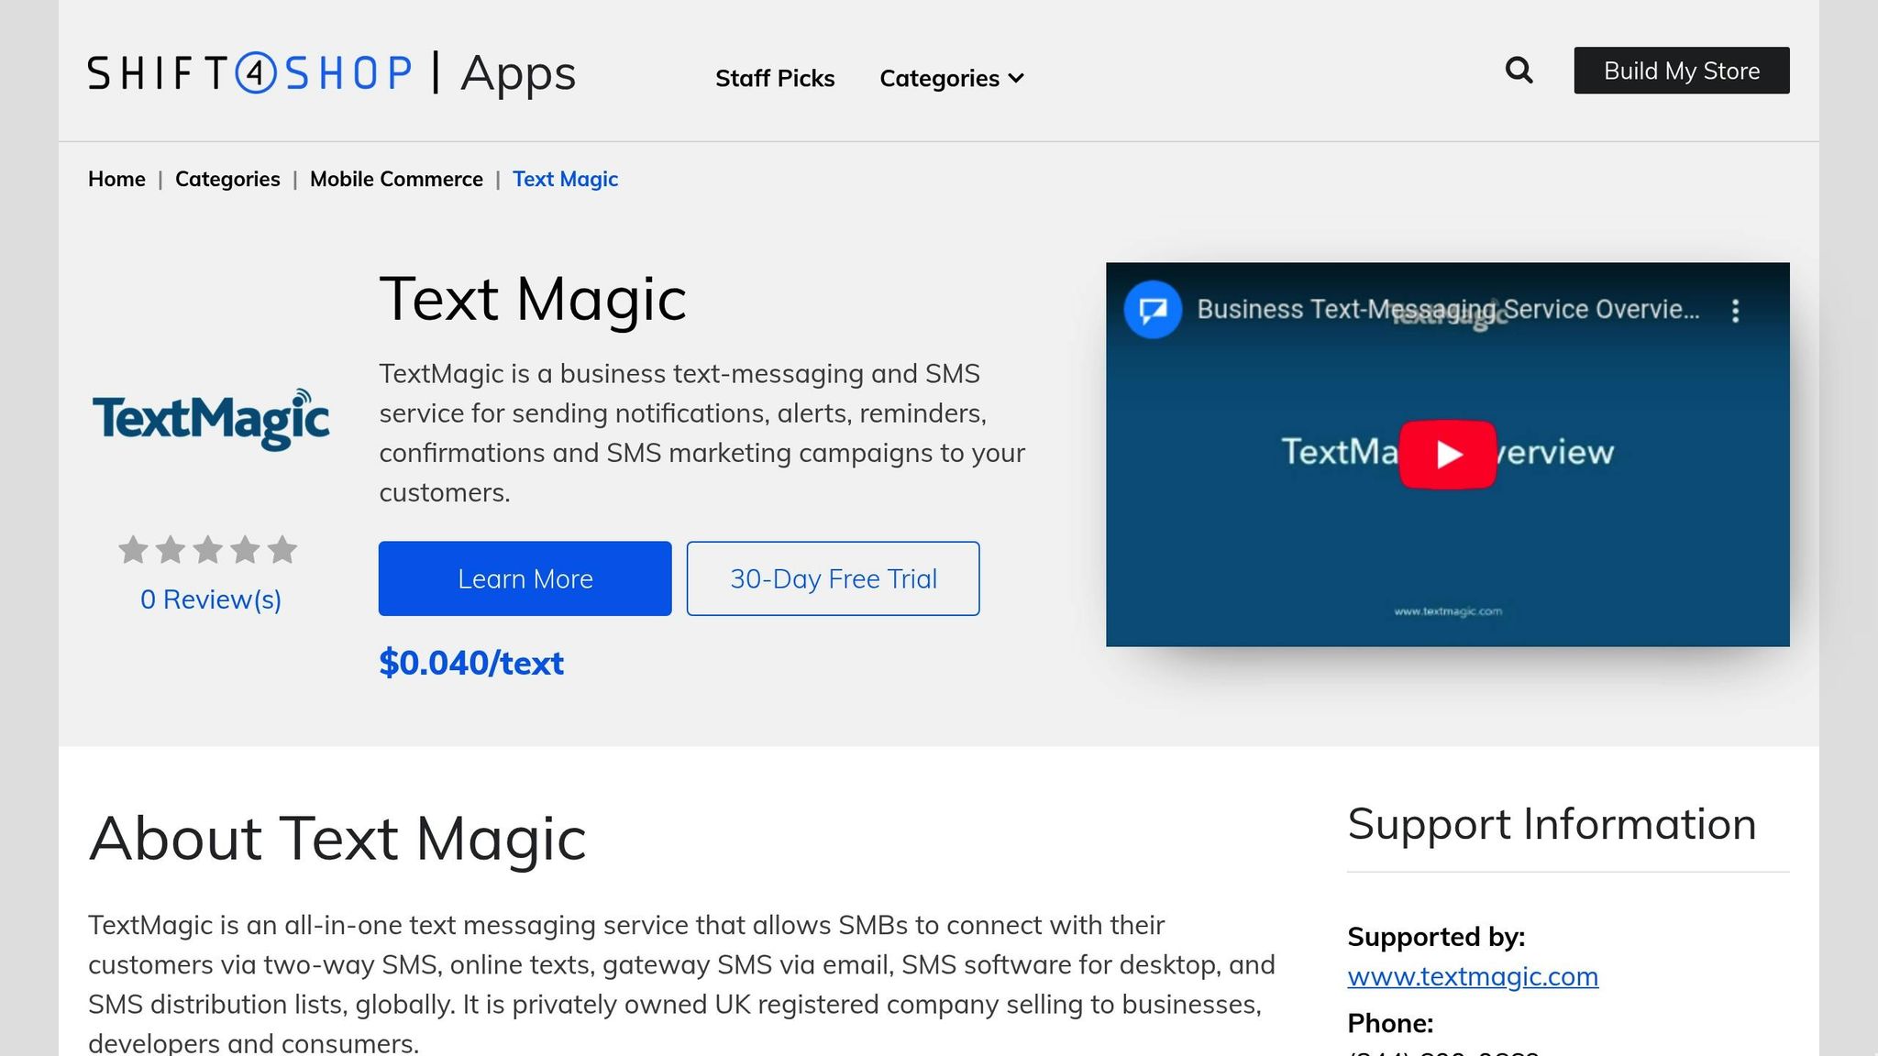Click the About Text Magic heading
Image resolution: width=1878 pixels, height=1056 pixels.
pos(337,839)
